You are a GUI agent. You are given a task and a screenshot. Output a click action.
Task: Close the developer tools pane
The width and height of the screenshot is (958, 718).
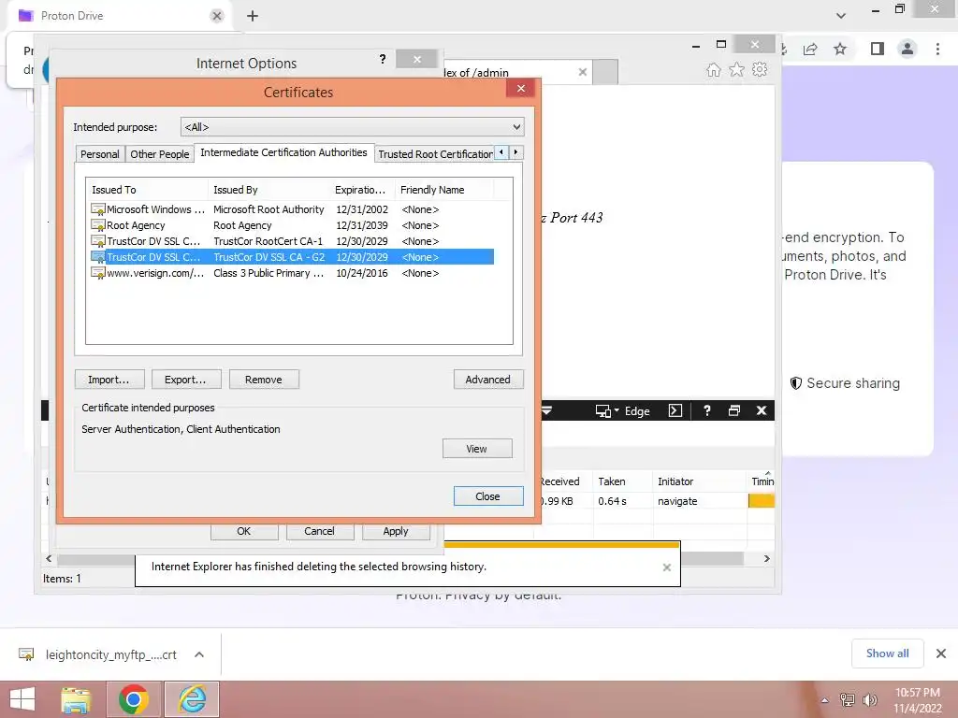tap(762, 410)
